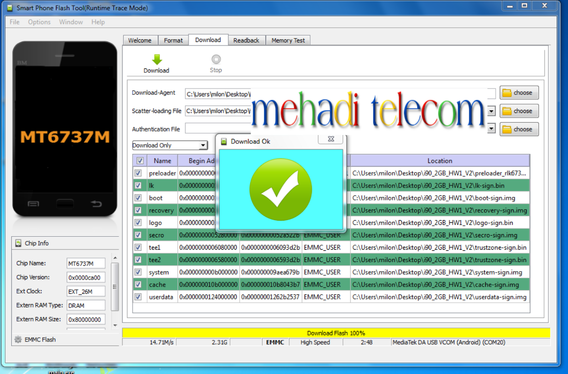Uncheck the system partition checkbox
The width and height of the screenshot is (568, 374).
pos(138,272)
